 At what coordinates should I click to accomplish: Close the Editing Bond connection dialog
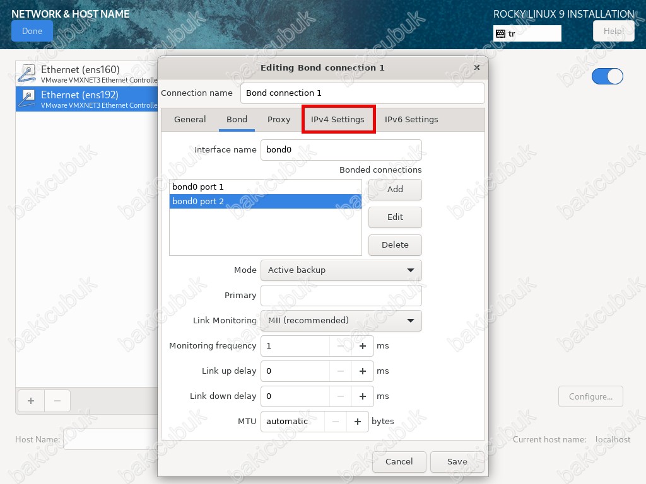pos(476,67)
